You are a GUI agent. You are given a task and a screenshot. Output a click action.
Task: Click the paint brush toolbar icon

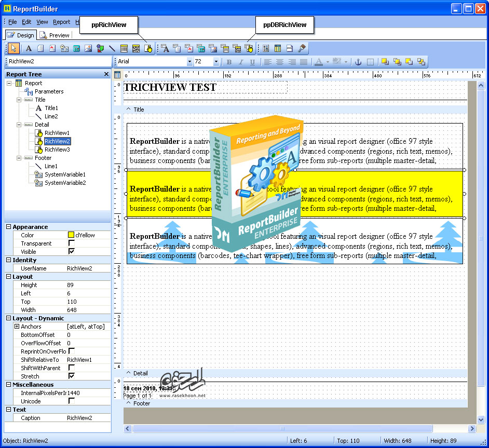(x=302, y=48)
